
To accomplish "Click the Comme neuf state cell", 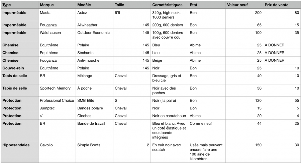I will [207, 130].
